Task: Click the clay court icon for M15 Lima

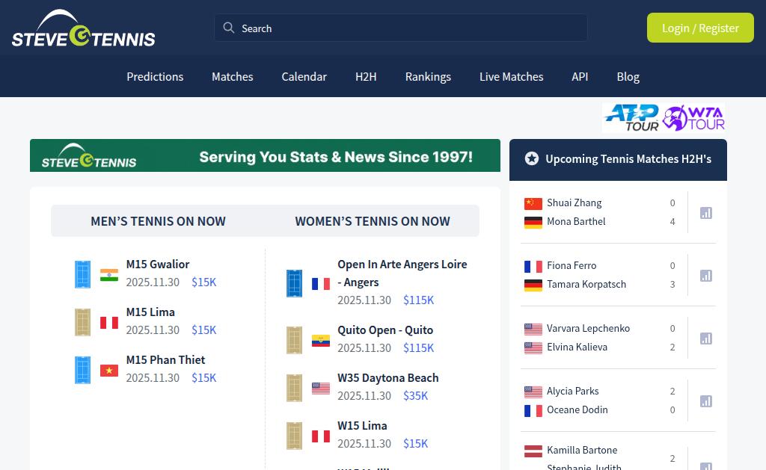Action: (x=82, y=322)
